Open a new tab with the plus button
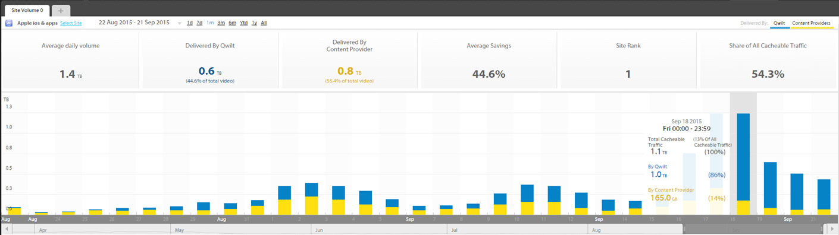 (x=61, y=11)
